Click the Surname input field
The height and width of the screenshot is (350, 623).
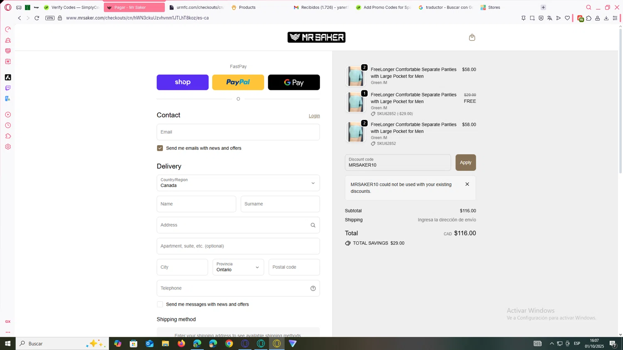[280, 204]
